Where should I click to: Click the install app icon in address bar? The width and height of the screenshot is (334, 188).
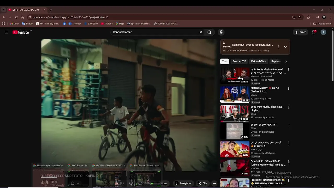coord(294,17)
